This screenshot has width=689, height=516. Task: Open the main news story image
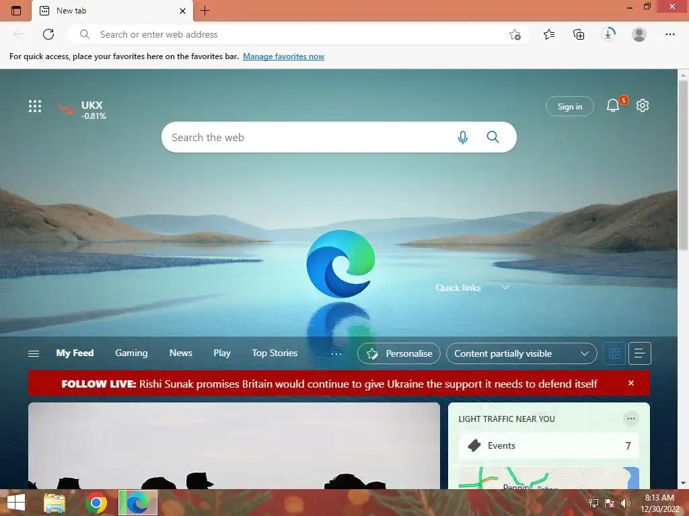click(x=233, y=445)
